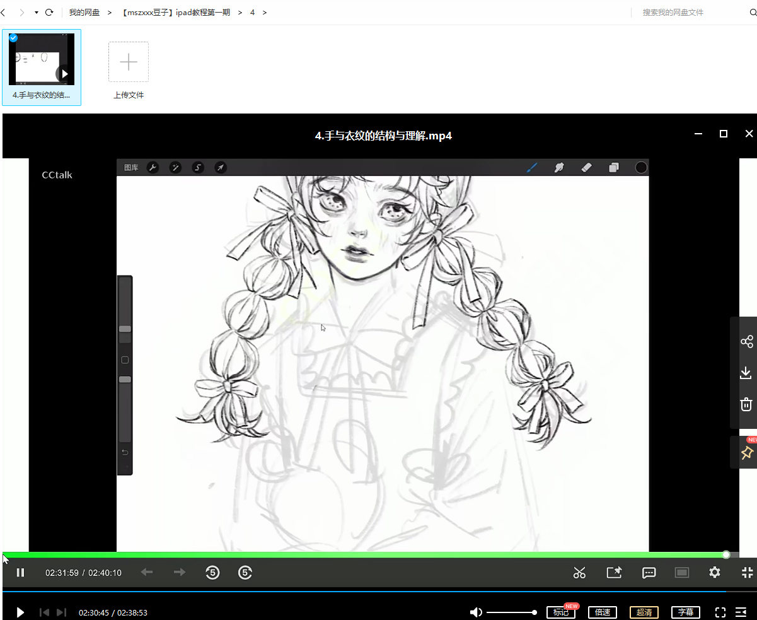
Task: Open the 倍速 playback speed menu
Action: (602, 612)
